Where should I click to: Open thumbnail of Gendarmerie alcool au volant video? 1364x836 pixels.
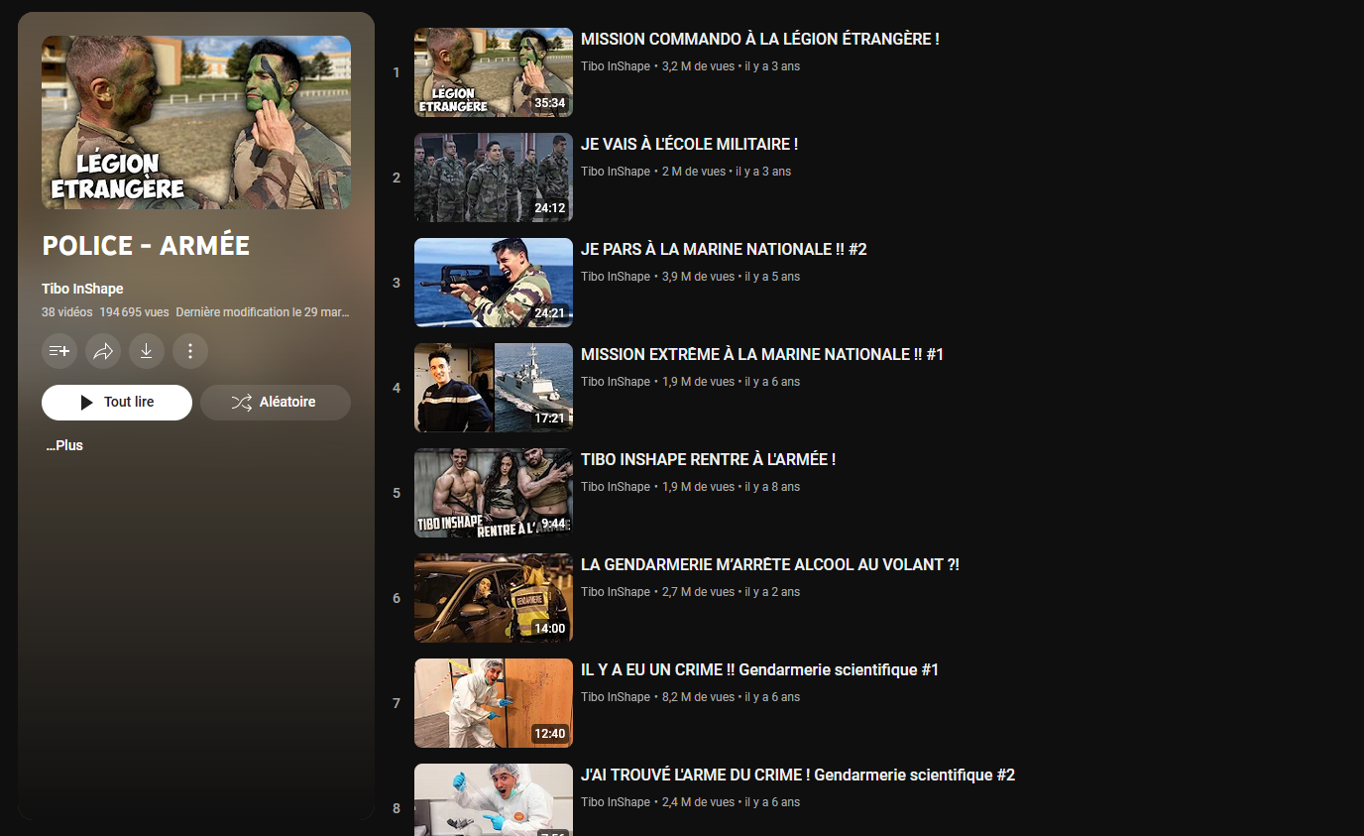coord(494,598)
